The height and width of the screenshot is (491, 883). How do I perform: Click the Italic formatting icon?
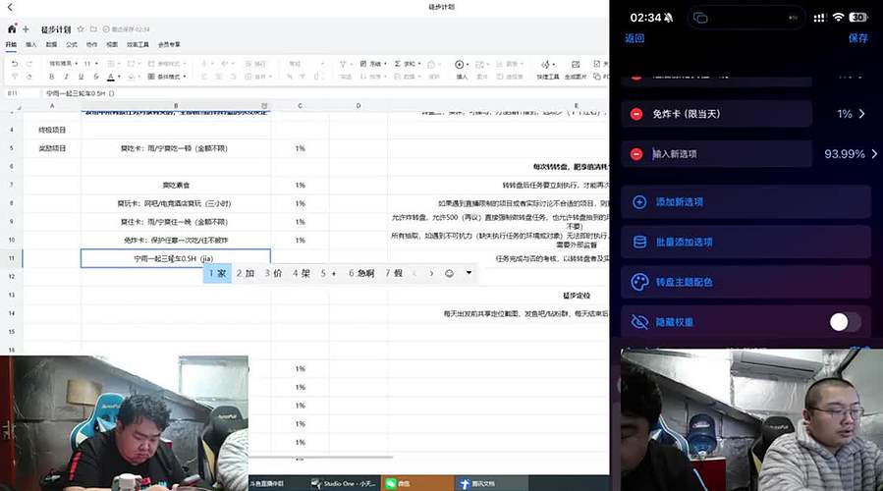pos(66,77)
